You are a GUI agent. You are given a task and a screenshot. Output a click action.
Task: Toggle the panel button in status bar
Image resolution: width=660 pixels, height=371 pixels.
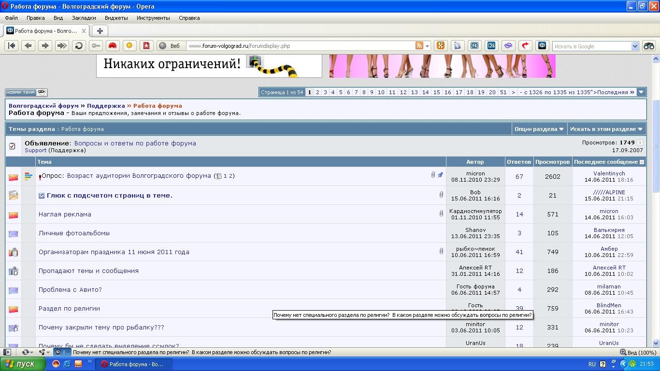coord(7,352)
